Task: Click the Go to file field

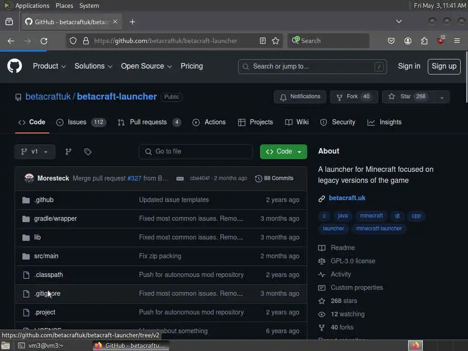Action: point(196,152)
